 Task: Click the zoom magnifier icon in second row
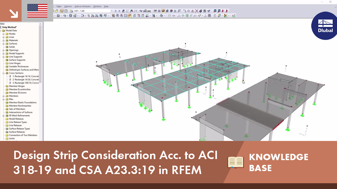coord(117,16)
